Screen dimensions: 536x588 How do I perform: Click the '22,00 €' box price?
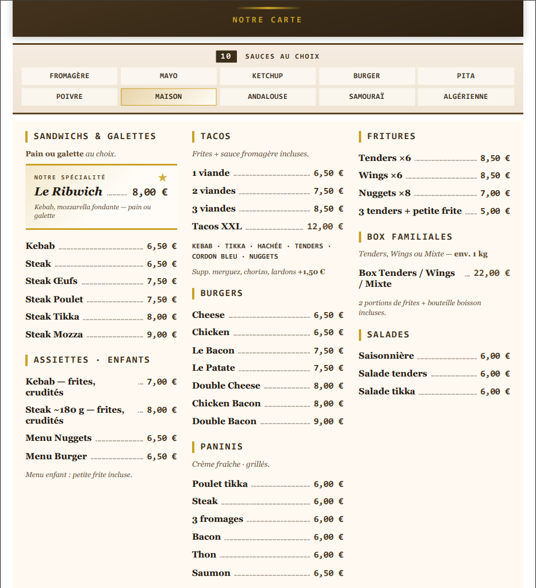[492, 273]
